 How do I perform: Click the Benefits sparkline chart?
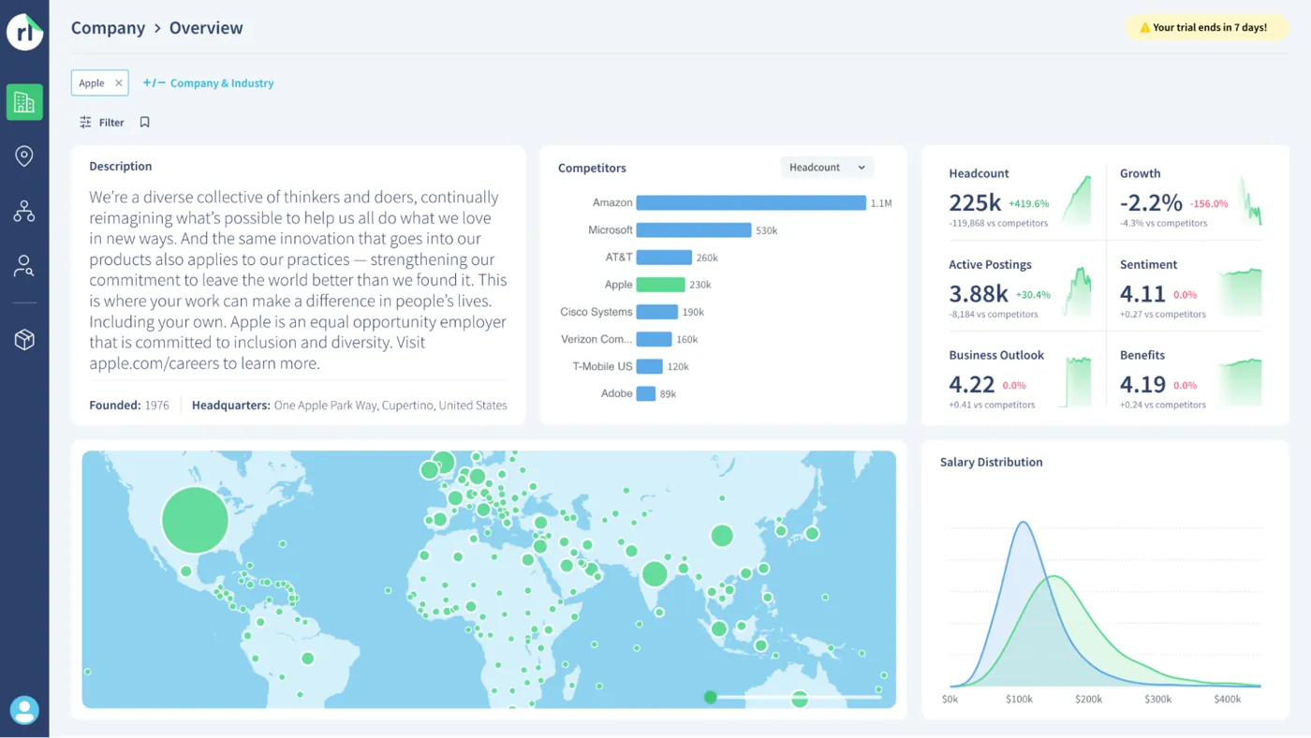tap(1239, 382)
